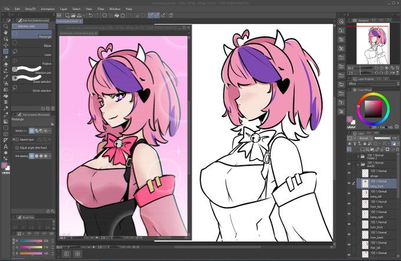This screenshot has height=261, width=401.
Task: Choose the Lasso selection sub tool
Action: click(x=32, y=52)
